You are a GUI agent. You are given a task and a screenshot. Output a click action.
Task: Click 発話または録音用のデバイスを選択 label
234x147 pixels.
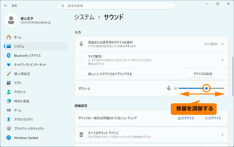pyautogui.click(x=110, y=42)
